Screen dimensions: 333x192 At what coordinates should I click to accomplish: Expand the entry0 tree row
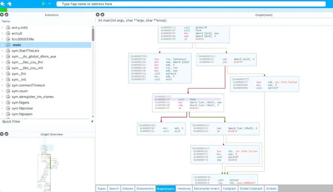(x=2, y=33)
